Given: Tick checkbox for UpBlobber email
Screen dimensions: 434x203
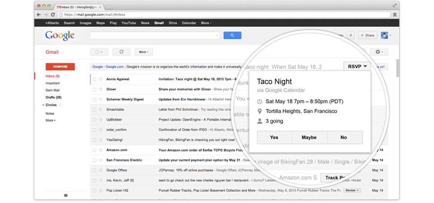Looking at the screenshot, I should [94, 120].
